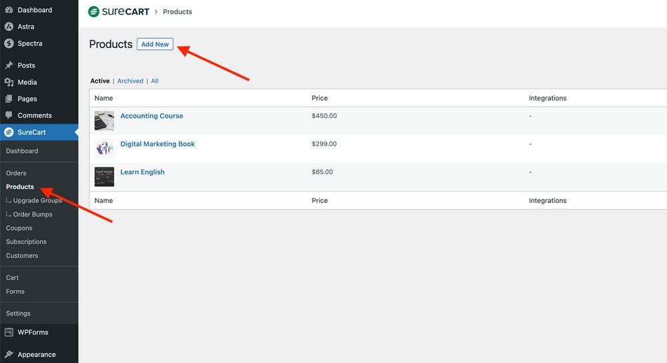The height and width of the screenshot is (363, 667).
Task: Click the Pages document icon
Action: click(x=9, y=99)
